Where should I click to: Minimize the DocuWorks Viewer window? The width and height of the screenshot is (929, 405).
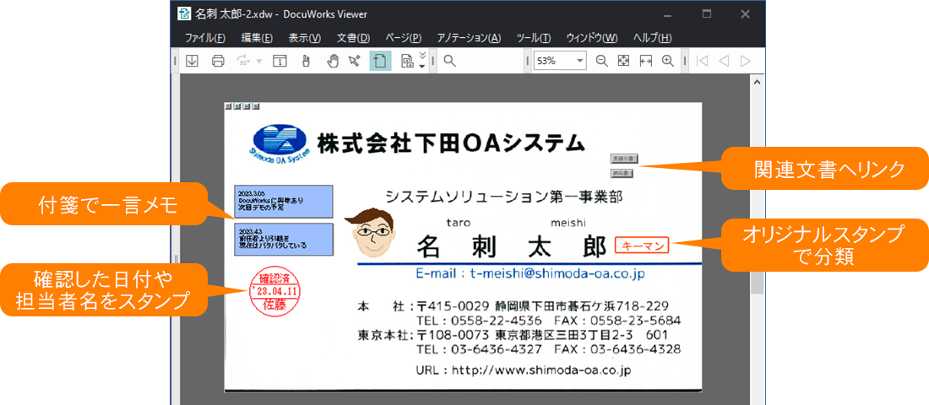[x=668, y=14]
